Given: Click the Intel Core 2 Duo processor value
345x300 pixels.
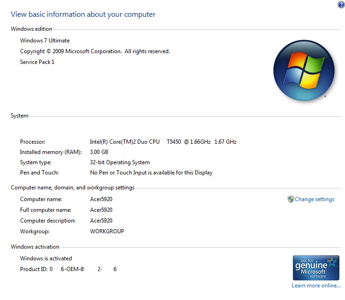Looking at the screenshot, I should pyautogui.click(x=163, y=142).
